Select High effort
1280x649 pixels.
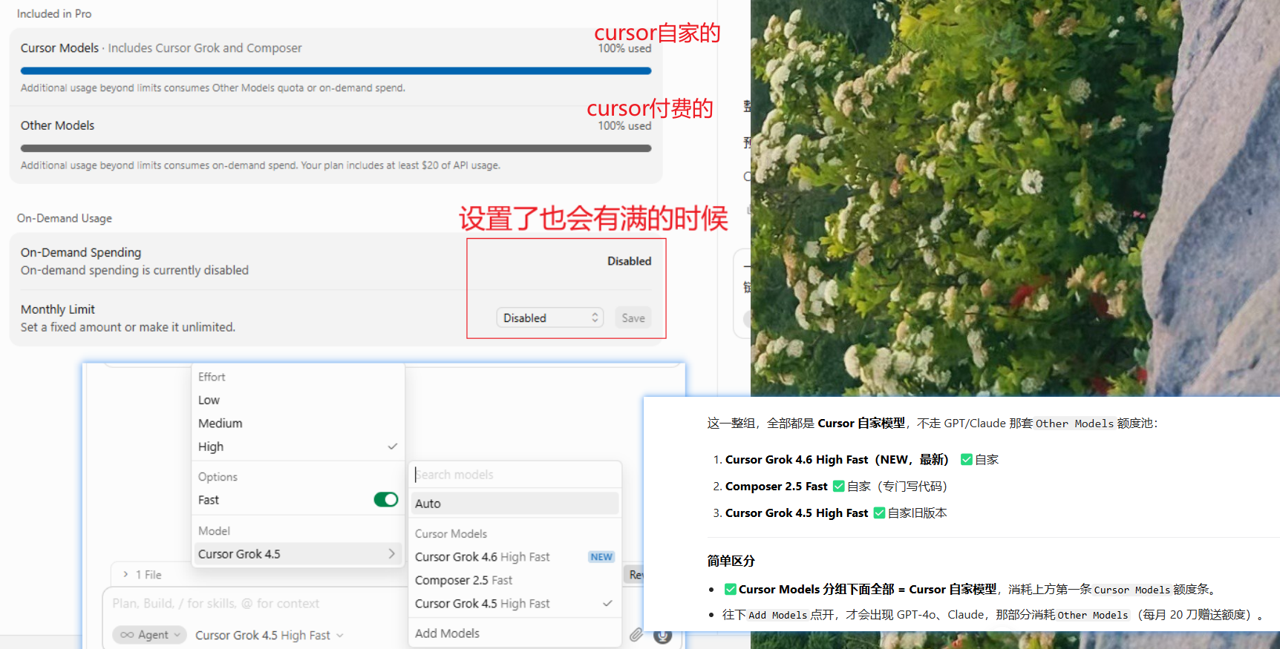(x=298, y=447)
